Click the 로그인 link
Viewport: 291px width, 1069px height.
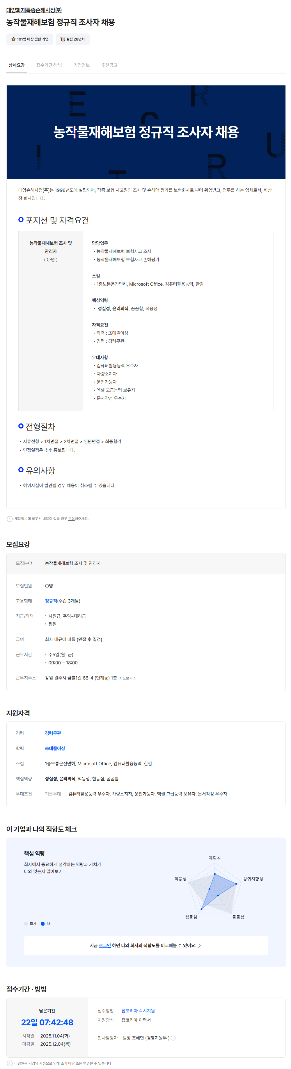[x=105, y=945]
